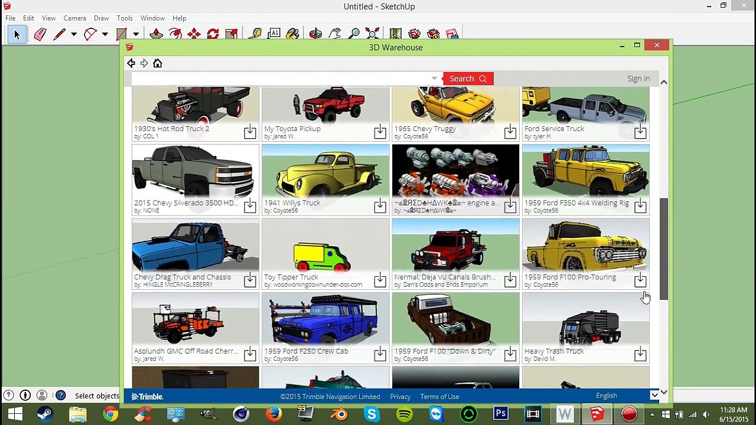Open author Coyote56 under 1965 Chevy Truggy

[415, 136]
